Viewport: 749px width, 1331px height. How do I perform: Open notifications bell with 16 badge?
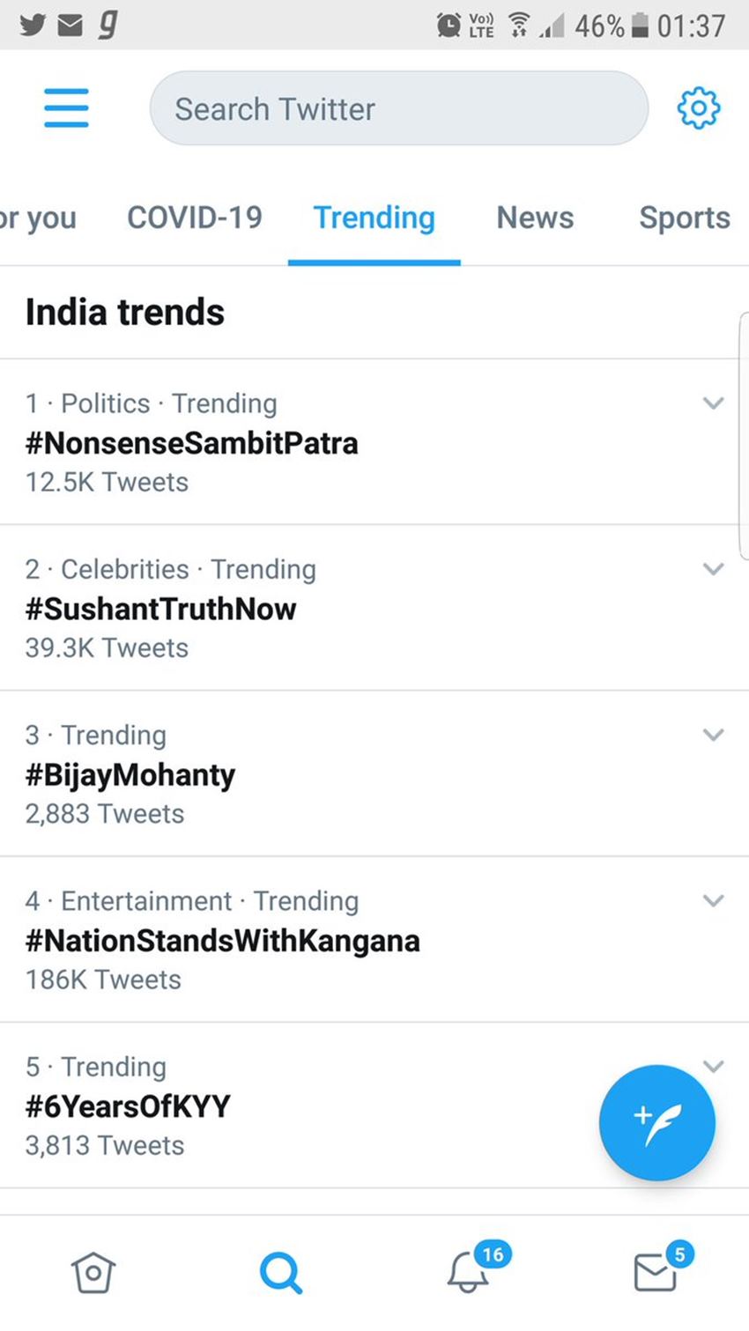click(x=469, y=1273)
